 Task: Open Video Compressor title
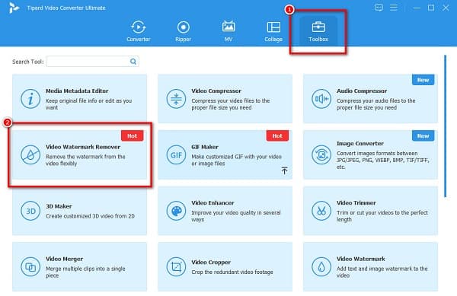point(216,91)
